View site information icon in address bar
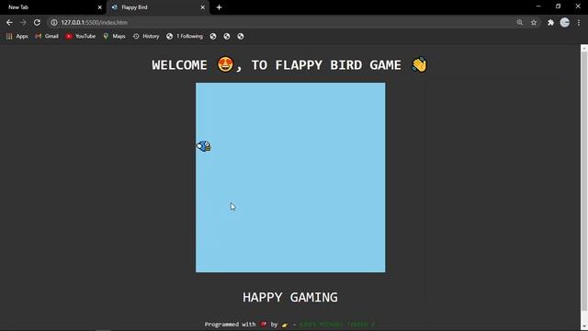This screenshot has width=588, height=331. (x=54, y=22)
